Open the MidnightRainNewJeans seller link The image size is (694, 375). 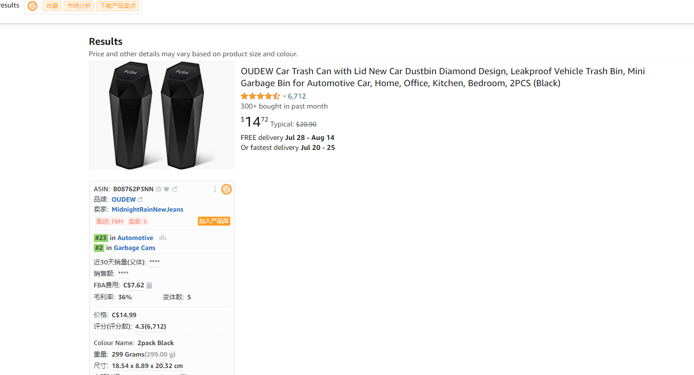click(x=147, y=210)
